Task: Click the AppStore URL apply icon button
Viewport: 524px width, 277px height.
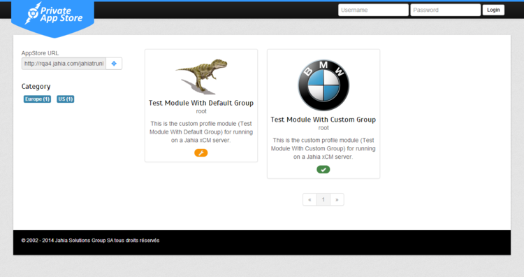Action: pyautogui.click(x=114, y=64)
